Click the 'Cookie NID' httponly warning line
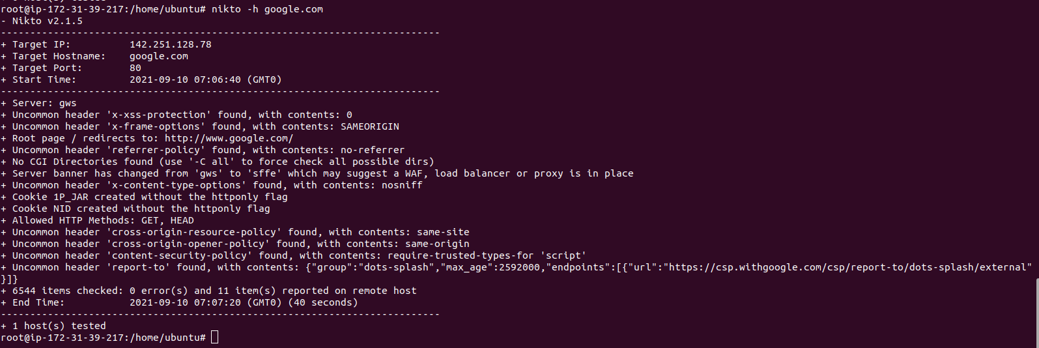Image resolution: width=1039 pixels, height=348 pixels. click(x=135, y=209)
